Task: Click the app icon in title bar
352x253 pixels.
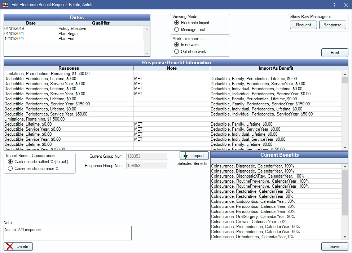Action: click(5, 5)
